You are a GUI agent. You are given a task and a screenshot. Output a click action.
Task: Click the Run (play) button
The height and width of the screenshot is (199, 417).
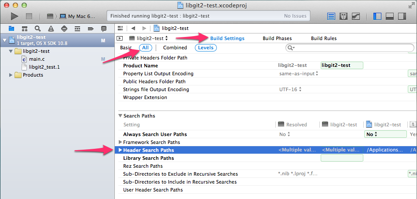click(x=15, y=16)
